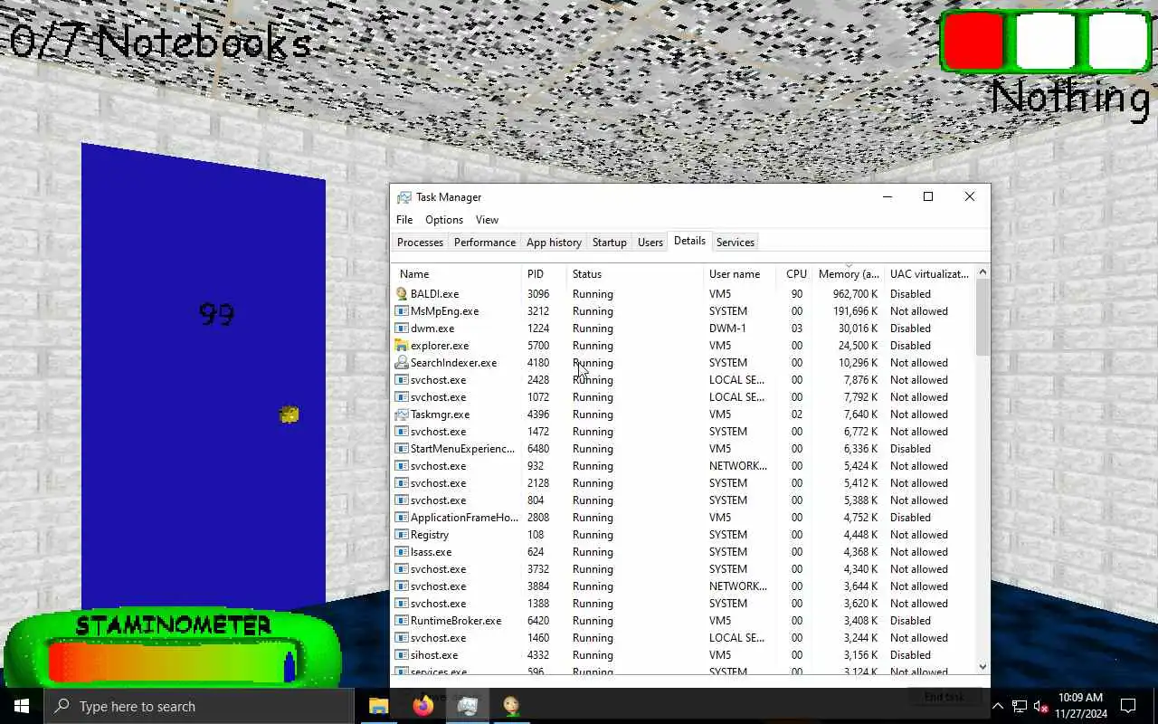Switch to the Users tab

point(650,243)
